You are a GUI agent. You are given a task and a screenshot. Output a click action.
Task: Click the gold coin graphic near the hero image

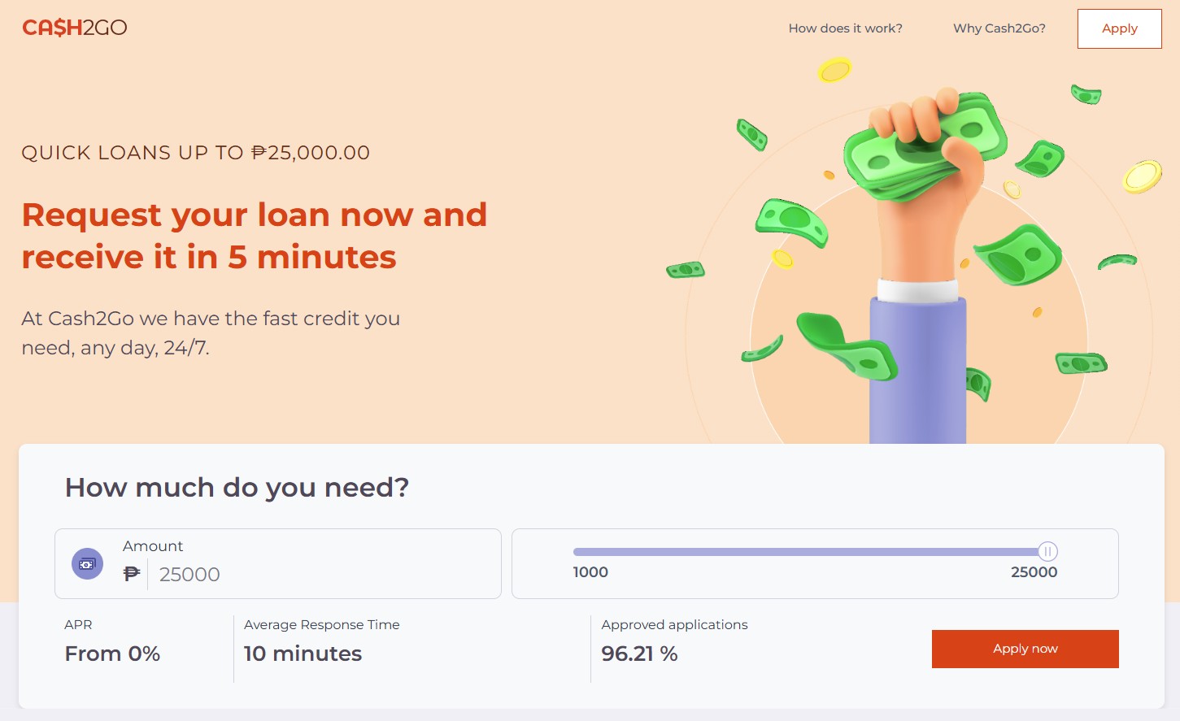click(x=833, y=71)
